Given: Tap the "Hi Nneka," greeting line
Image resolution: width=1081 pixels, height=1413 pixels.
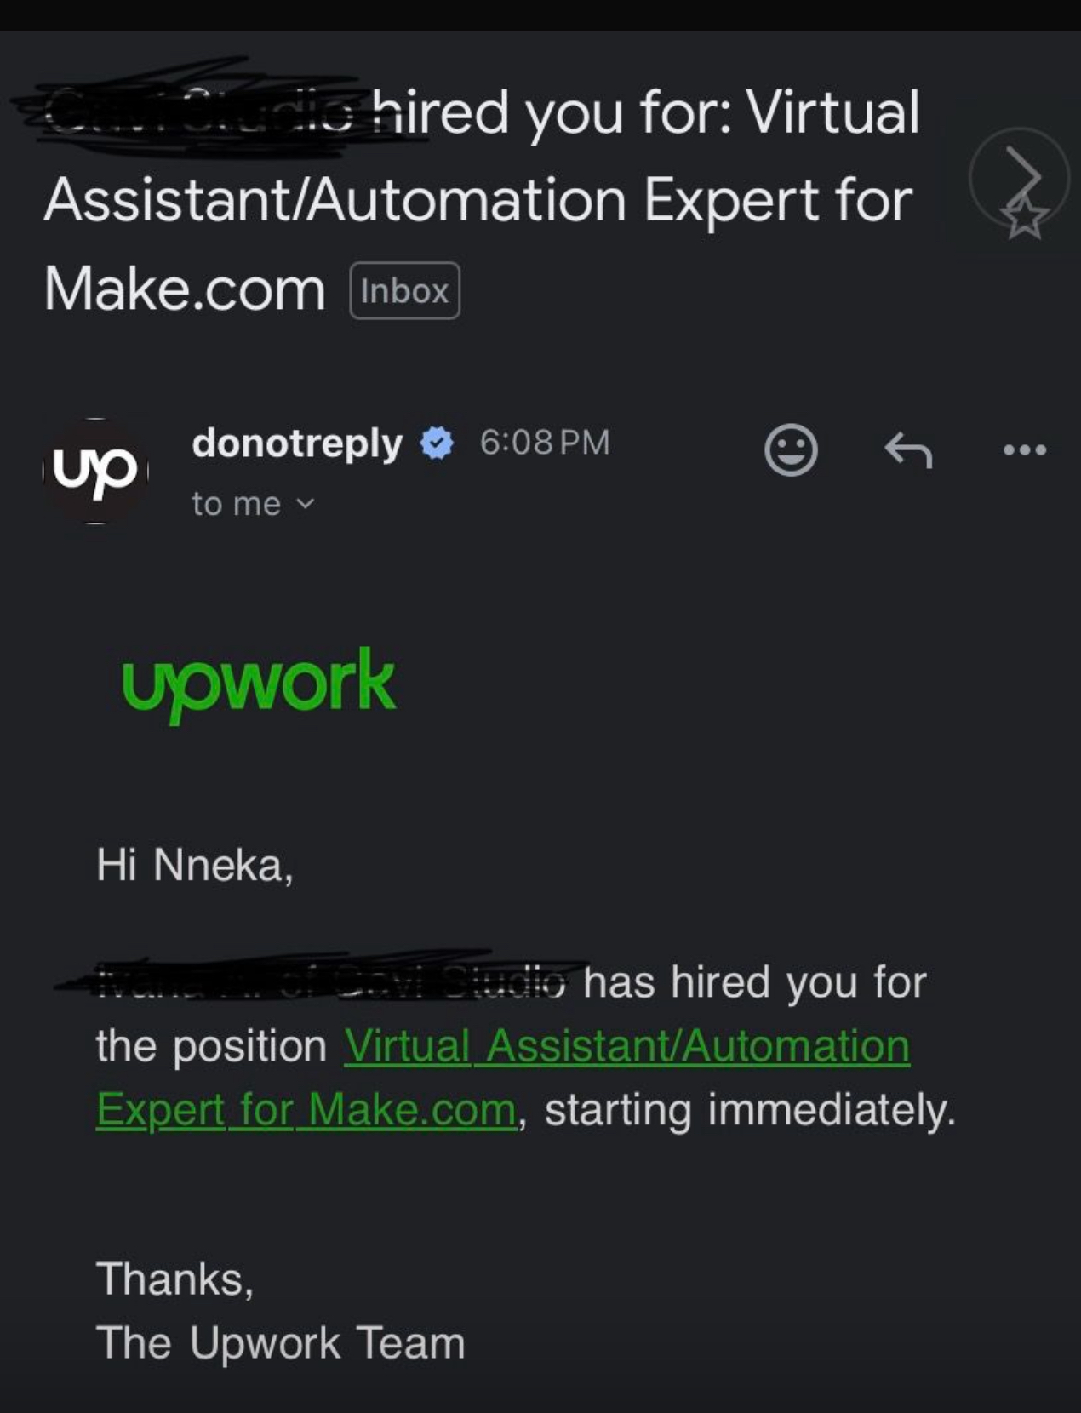Looking at the screenshot, I should tap(195, 865).
